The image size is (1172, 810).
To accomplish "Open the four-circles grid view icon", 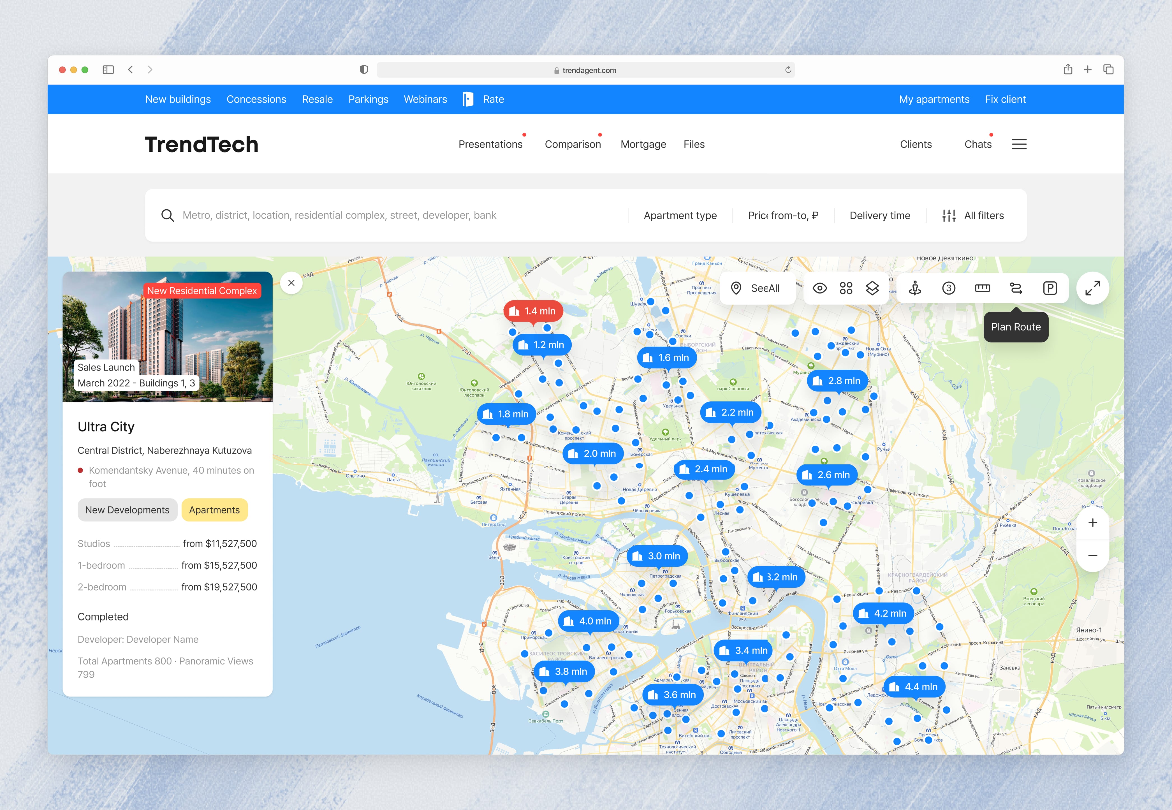I will [x=846, y=288].
